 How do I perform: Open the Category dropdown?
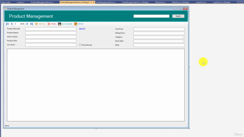[183, 37]
